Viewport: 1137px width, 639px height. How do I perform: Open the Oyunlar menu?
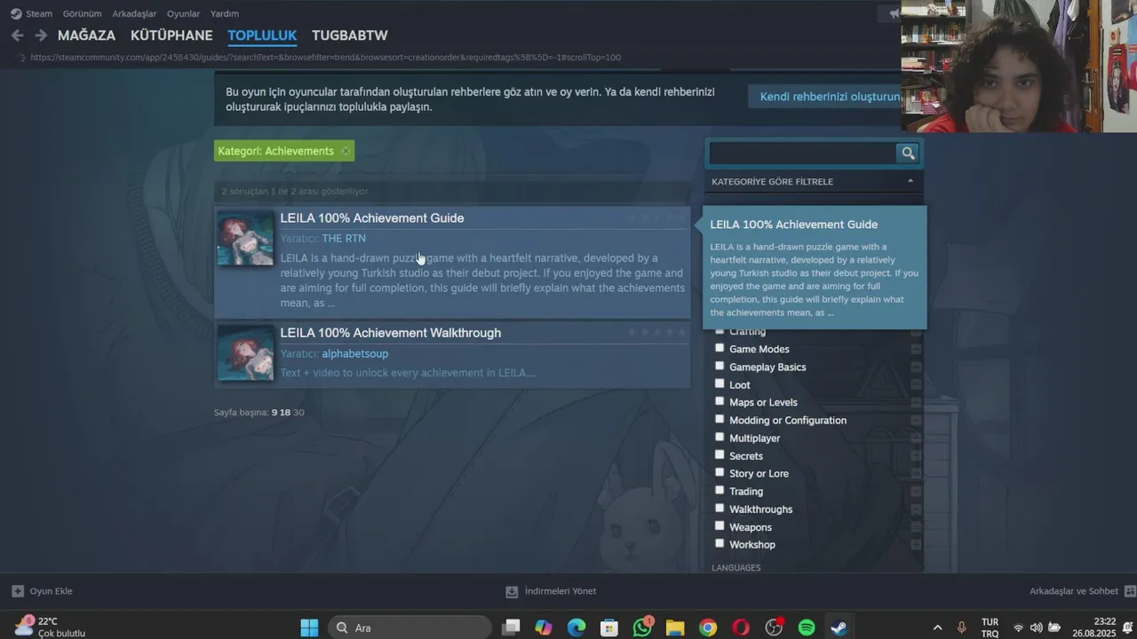tap(184, 14)
